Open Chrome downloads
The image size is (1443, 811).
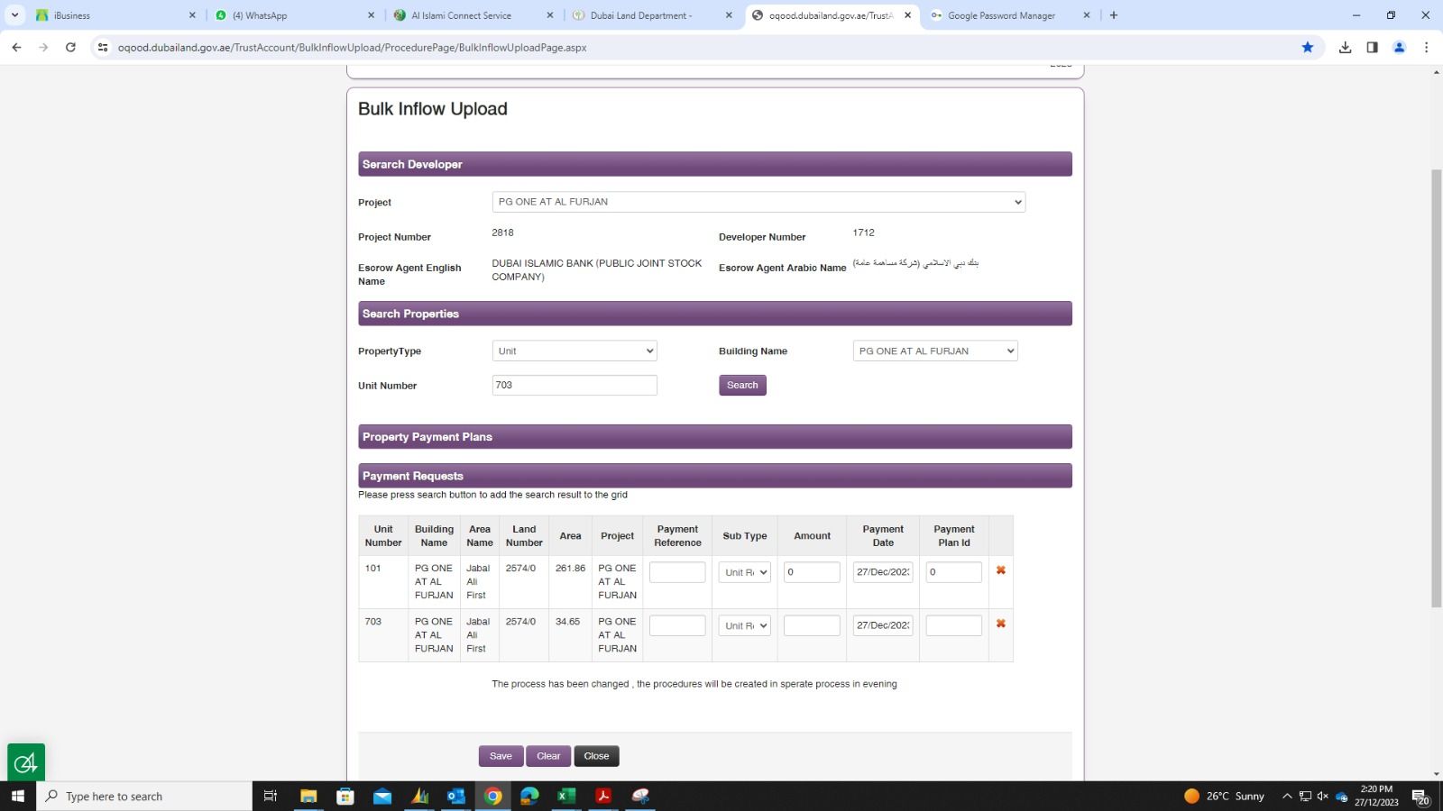tap(1345, 47)
